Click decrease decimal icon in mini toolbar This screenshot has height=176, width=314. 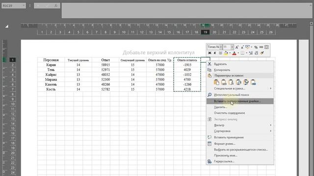tap(256, 53)
